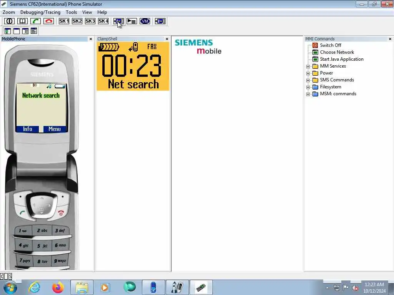
Task: Close the ClampShell panel
Action: [x=167, y=39]
